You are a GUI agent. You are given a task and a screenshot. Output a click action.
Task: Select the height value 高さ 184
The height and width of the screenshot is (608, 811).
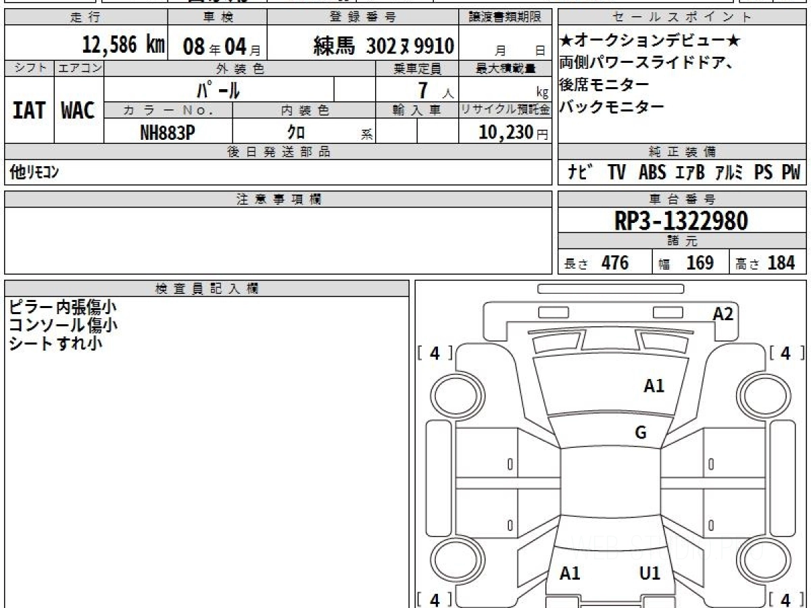[x=766, y=263]
